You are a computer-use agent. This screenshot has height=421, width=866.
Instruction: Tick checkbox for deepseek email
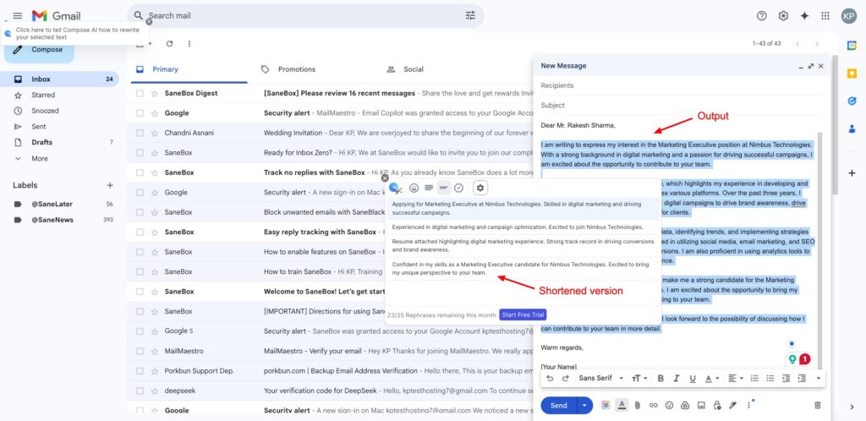coord(140,391)
